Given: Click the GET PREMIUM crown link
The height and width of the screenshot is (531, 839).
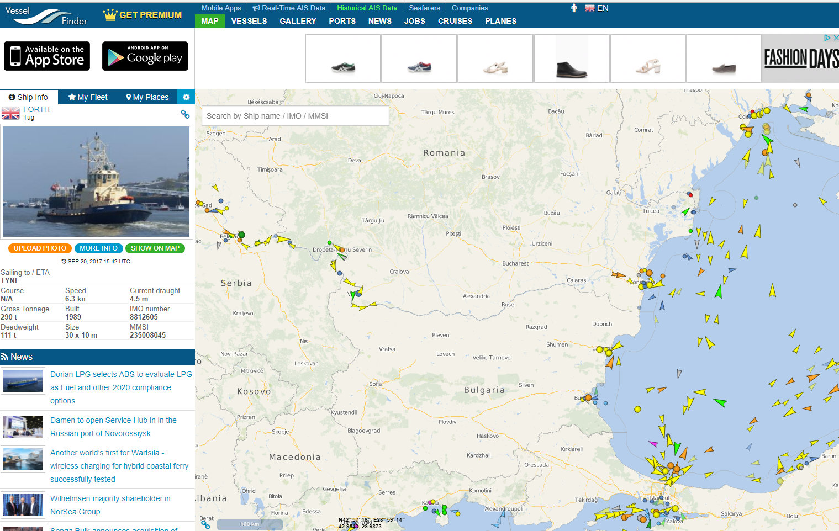Looking at the screenshot, I should pos(143,15).
